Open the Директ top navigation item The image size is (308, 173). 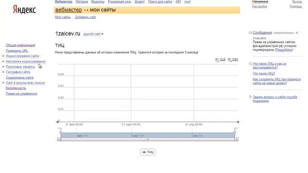click(140, 1)
